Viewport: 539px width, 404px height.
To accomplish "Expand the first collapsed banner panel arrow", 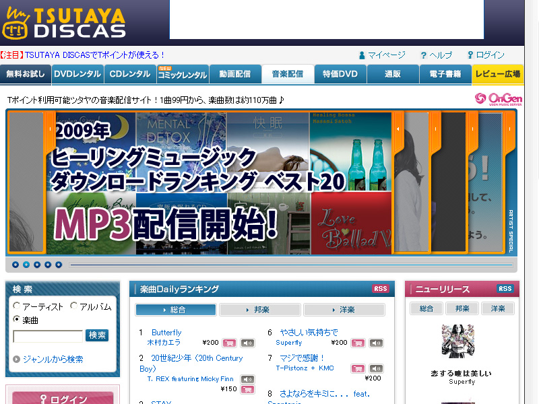I will [x=398, y=129].
